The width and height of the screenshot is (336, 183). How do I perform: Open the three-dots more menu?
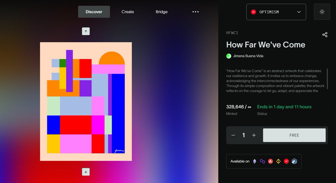[195, 12]
